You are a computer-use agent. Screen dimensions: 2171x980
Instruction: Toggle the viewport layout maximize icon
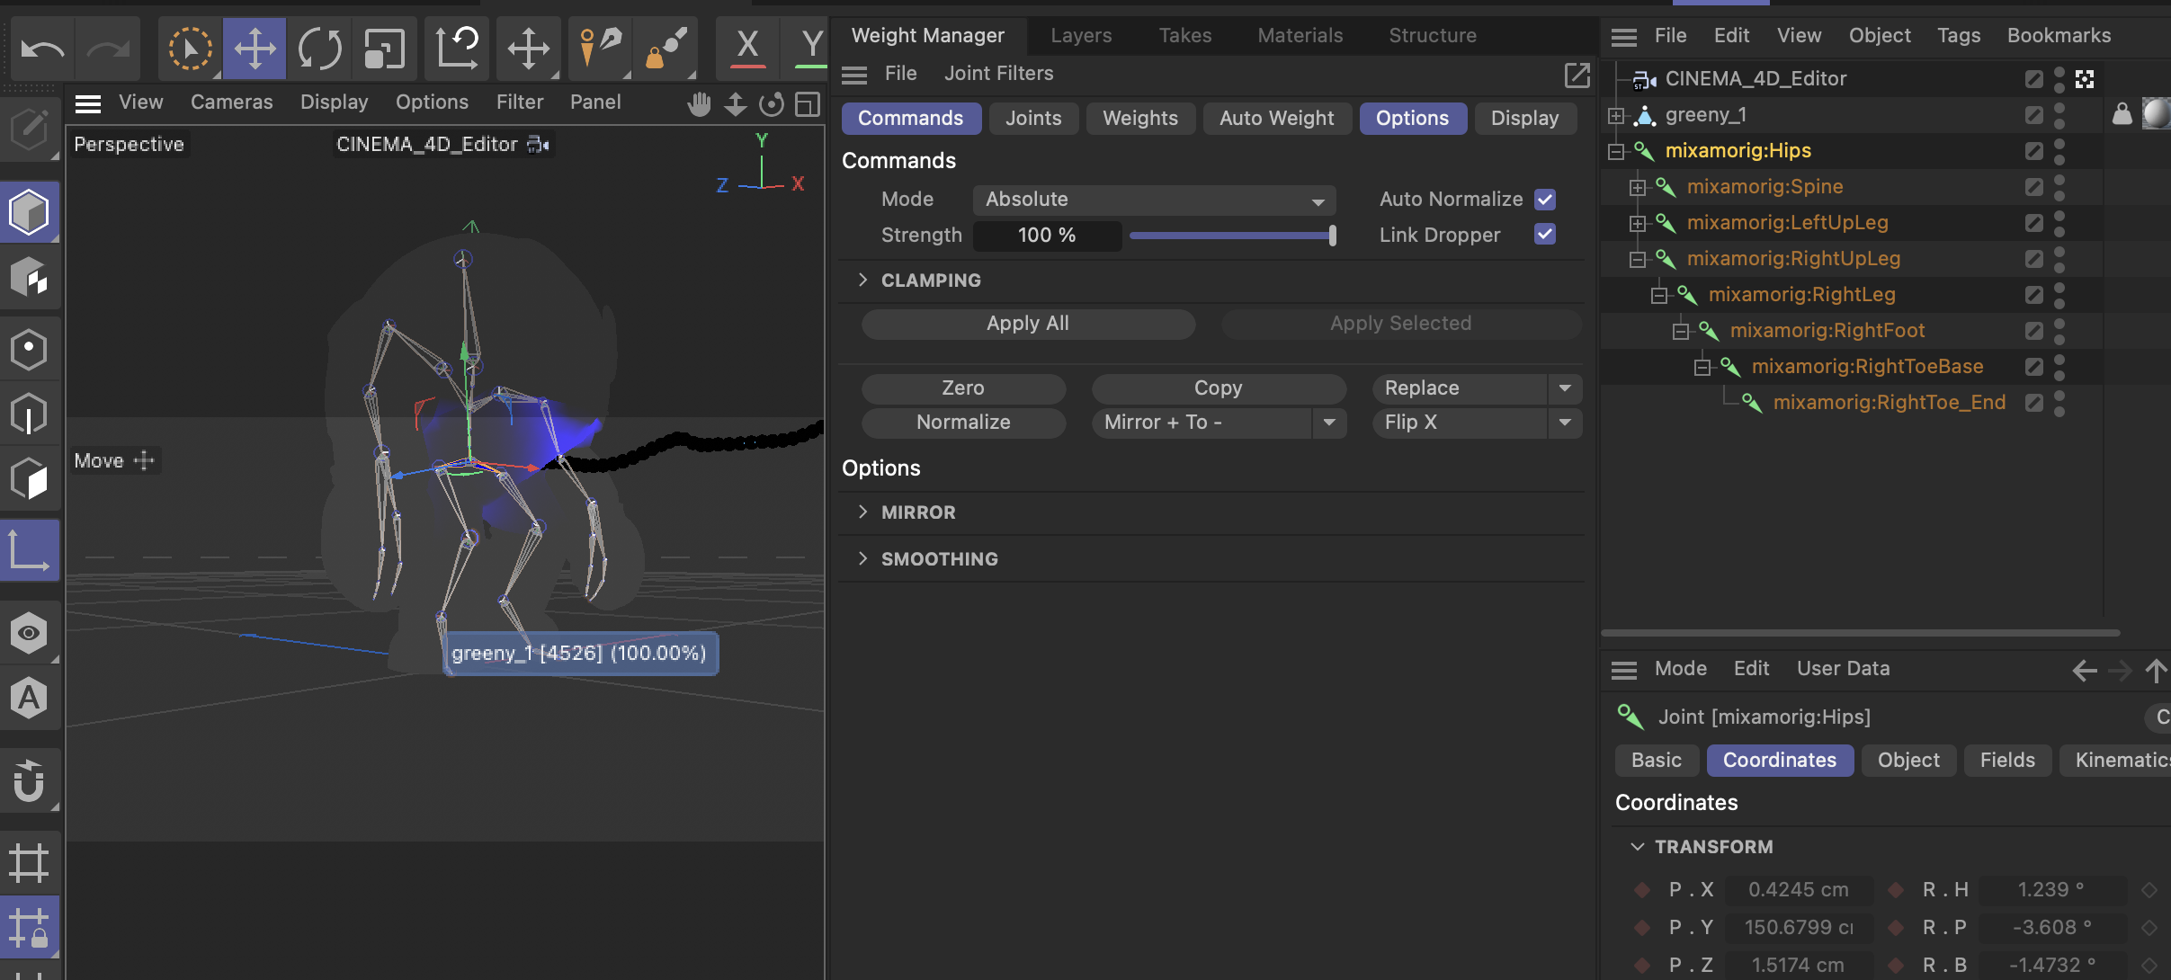coord(808,104)
